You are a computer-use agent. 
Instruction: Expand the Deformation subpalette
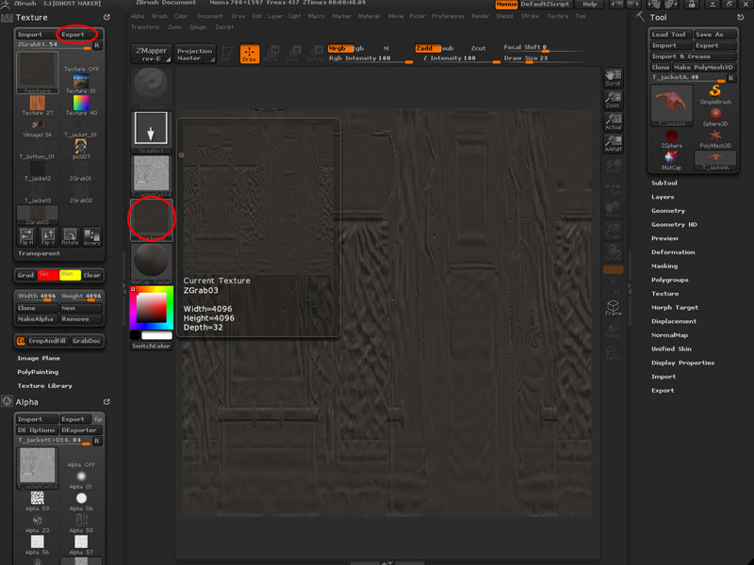click(673, 252)
